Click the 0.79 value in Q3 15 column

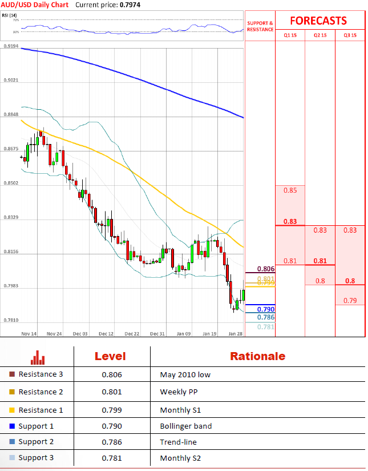350,301
